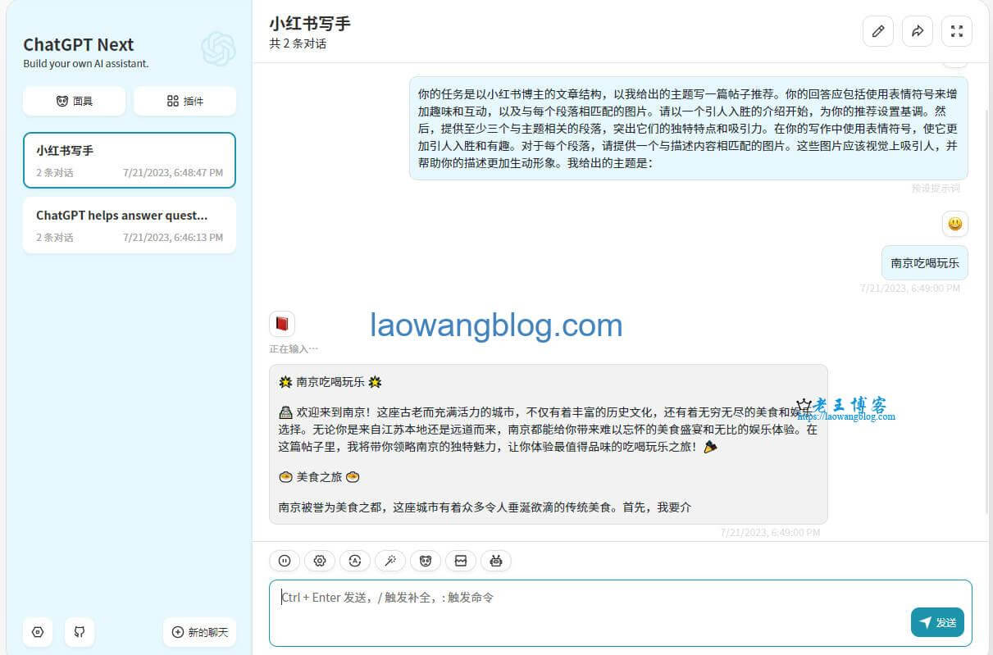
Task: Toggle fullscreen chat view
Action: tap(957, 31)
